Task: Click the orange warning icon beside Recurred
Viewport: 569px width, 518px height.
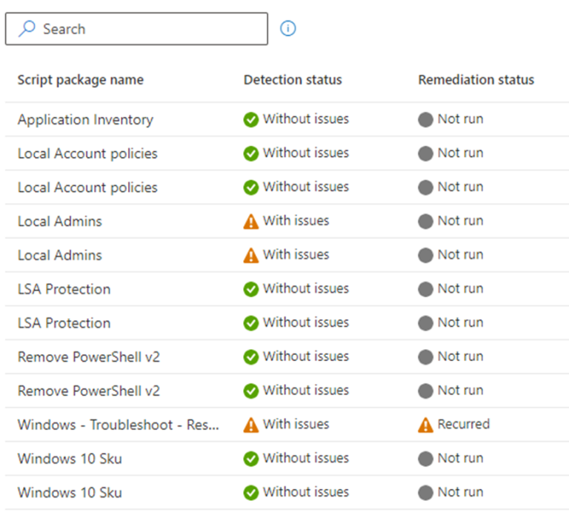Action: click(x=425, y=425)
